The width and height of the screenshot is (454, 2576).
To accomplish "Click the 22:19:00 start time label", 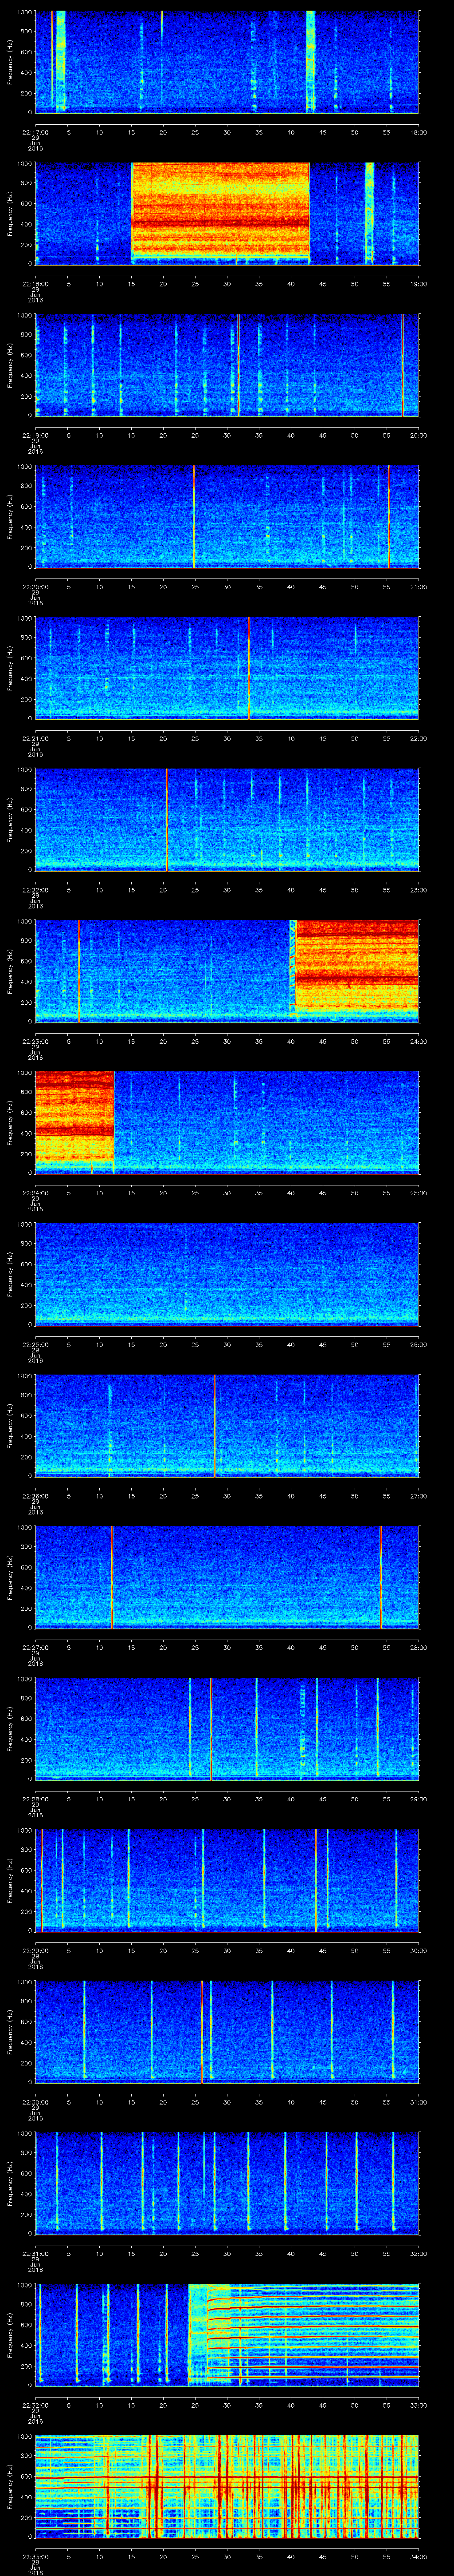I will click(x=35, y=435).
